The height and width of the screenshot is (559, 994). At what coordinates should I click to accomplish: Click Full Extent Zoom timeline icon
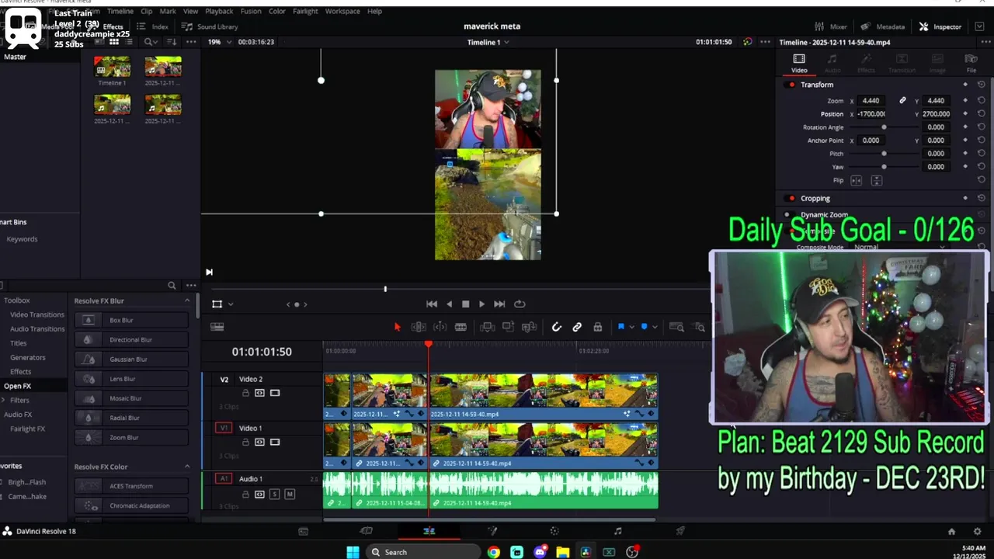pyautogui.click(x=676, y=327)
